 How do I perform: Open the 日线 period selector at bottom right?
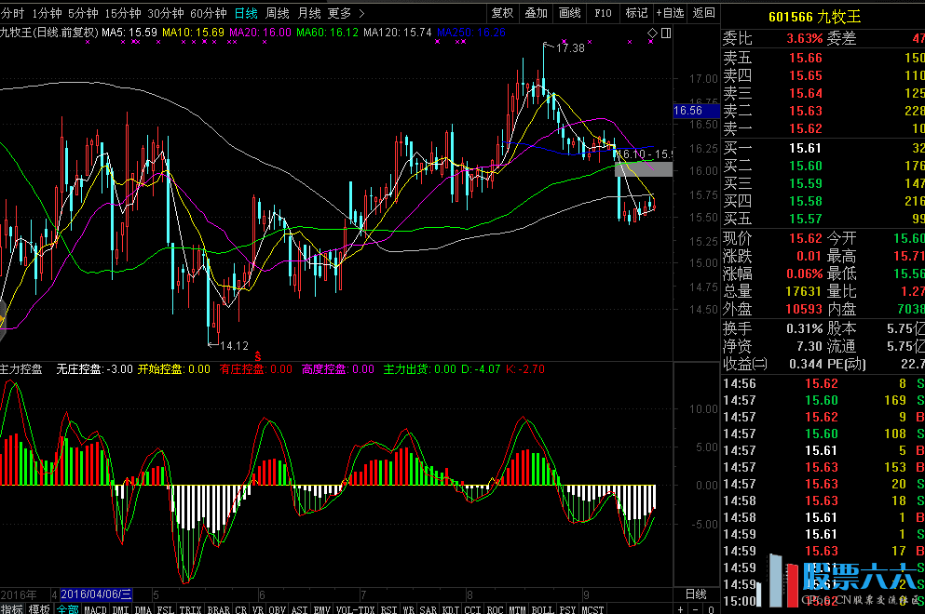(x=695, y=594)
